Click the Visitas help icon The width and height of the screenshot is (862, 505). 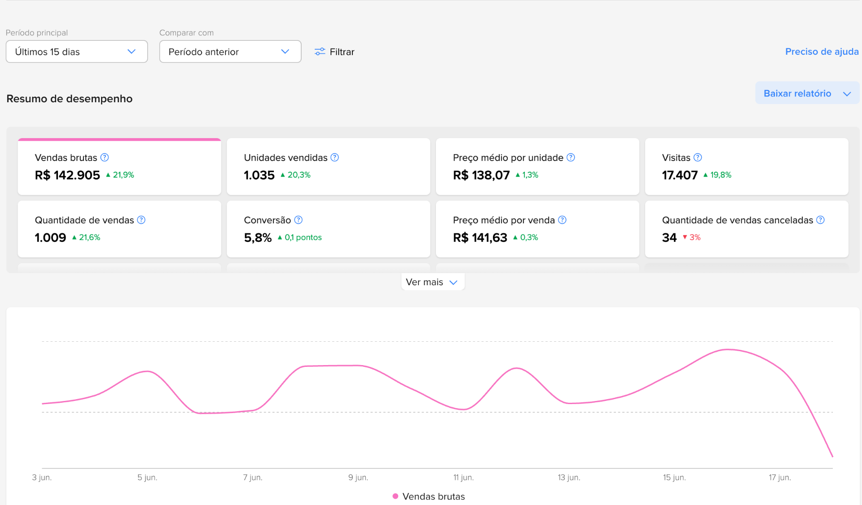(698, 157)
